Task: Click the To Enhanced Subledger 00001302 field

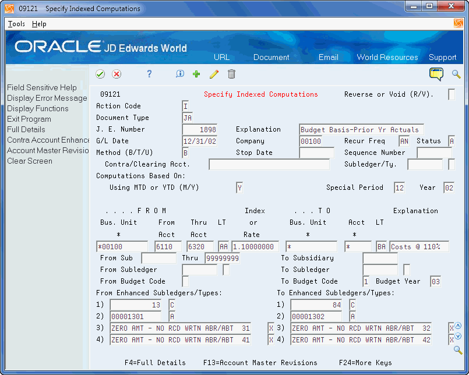Action: (x=316, y=317)
